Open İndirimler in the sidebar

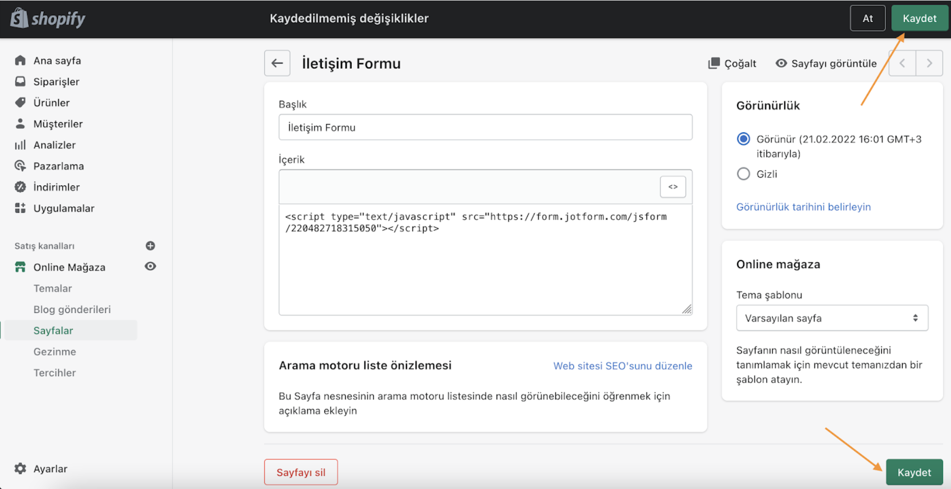(57, 187)
